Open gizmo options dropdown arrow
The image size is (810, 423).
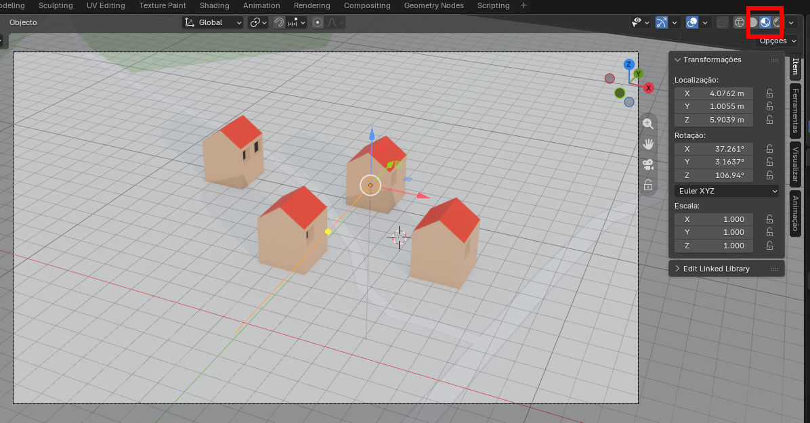[674, 22]
